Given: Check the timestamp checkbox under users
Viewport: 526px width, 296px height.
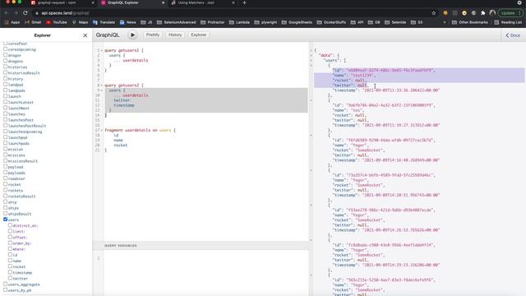Looking at the screenshot, I should (10, 272).
